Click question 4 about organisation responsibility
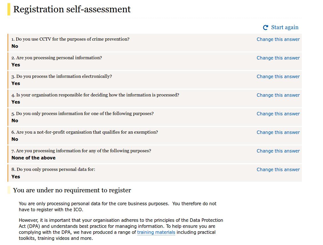This screenshot has width=323, height=245. (95, 95)
